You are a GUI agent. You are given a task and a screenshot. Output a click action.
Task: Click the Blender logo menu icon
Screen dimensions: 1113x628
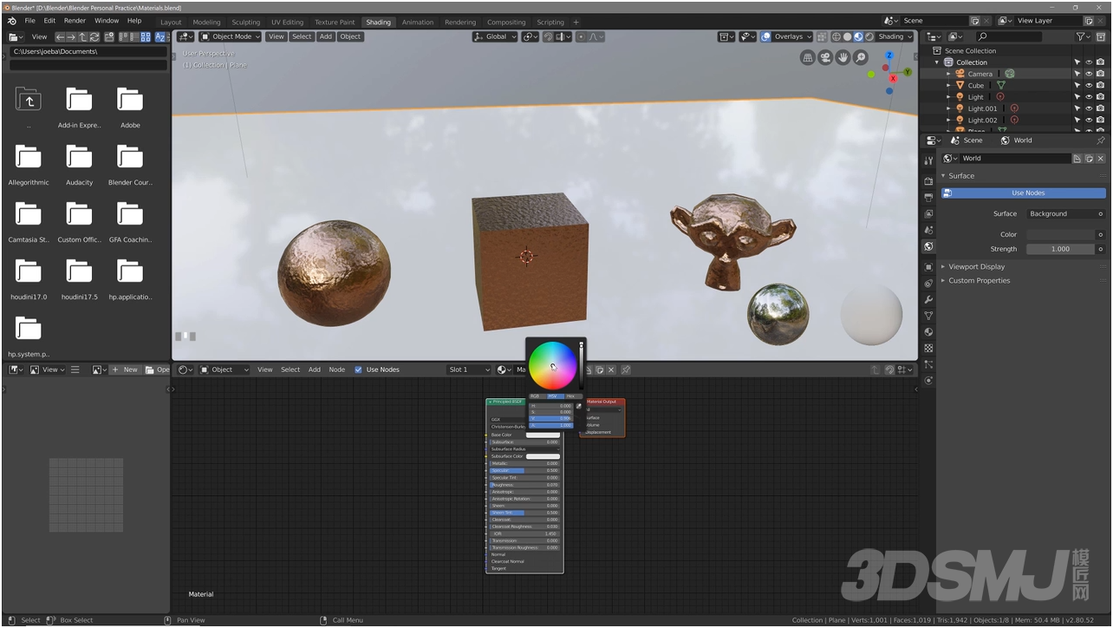click(x=11, y=21)
